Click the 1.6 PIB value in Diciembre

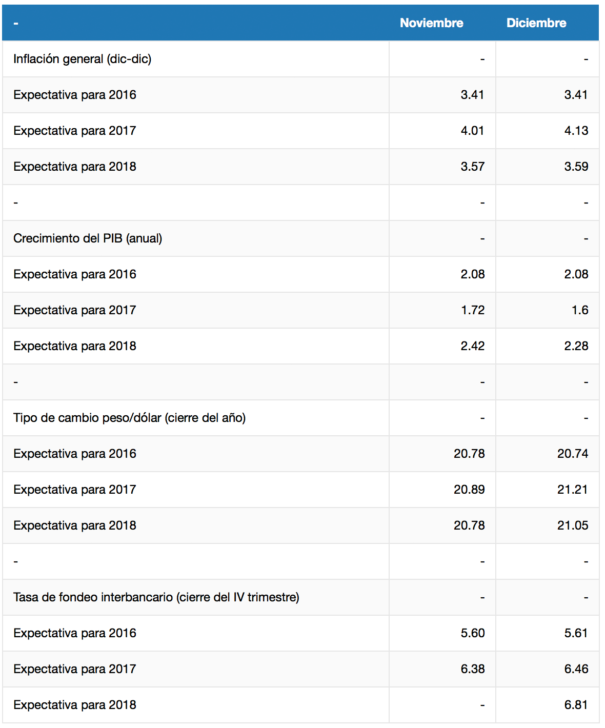[580, 310]
